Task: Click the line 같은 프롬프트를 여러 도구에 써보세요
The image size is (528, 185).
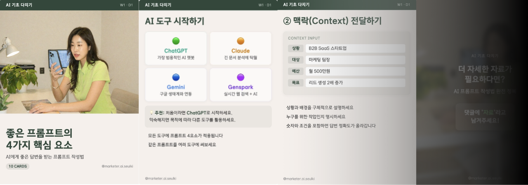Action: 182,145
